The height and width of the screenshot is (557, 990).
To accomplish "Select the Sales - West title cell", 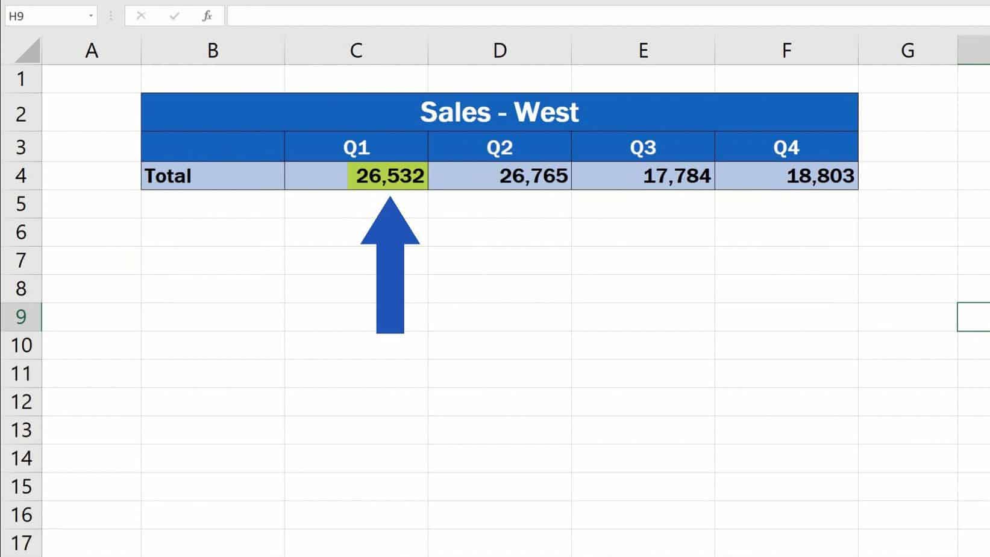I will 500,112.
